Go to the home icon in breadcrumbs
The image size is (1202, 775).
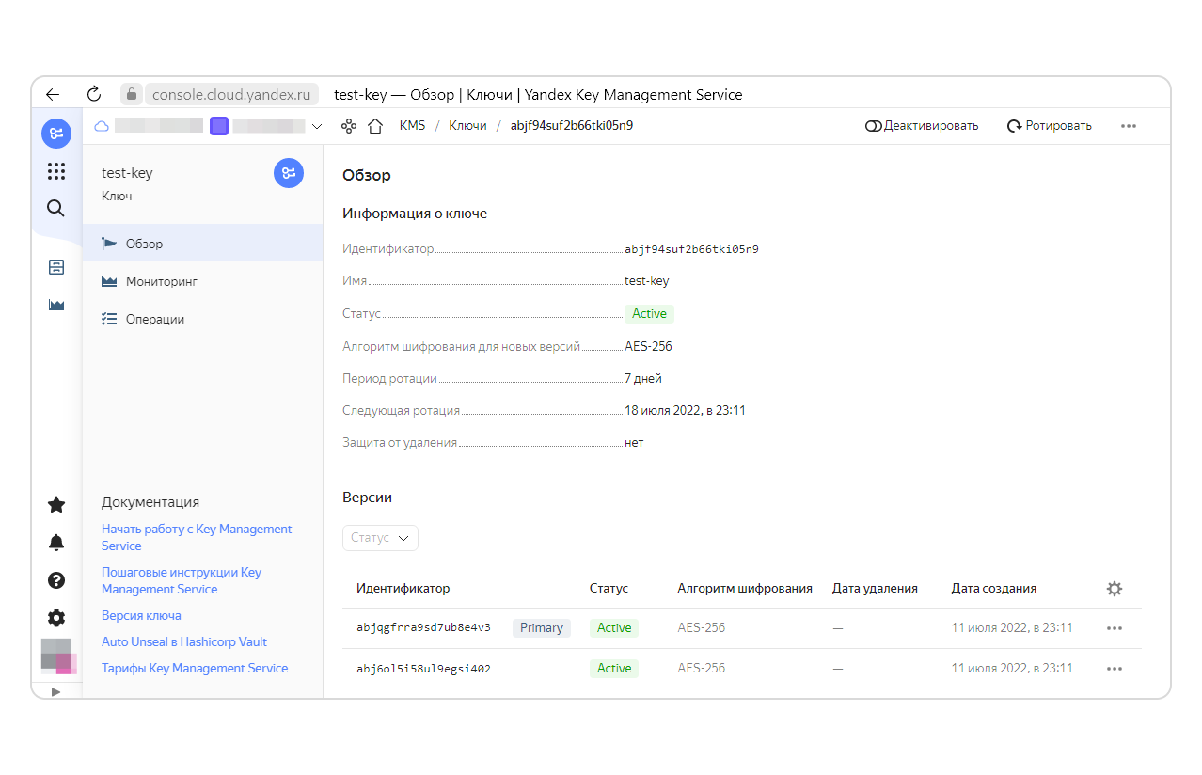coord(375,126)
